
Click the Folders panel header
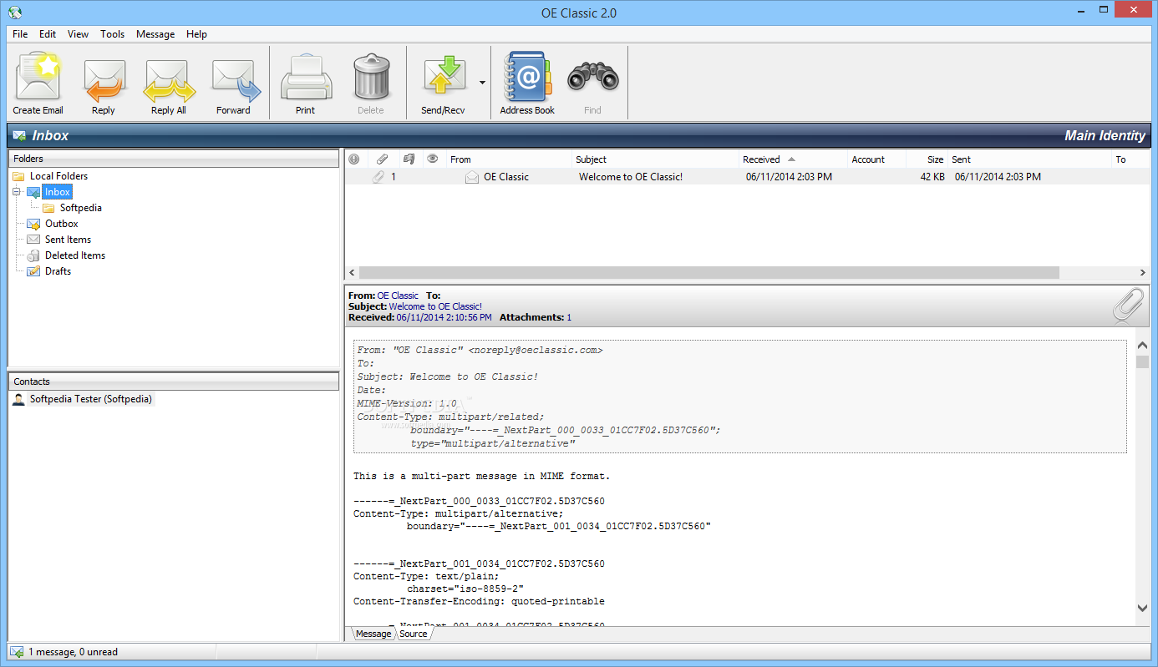(x=173, y=159)
